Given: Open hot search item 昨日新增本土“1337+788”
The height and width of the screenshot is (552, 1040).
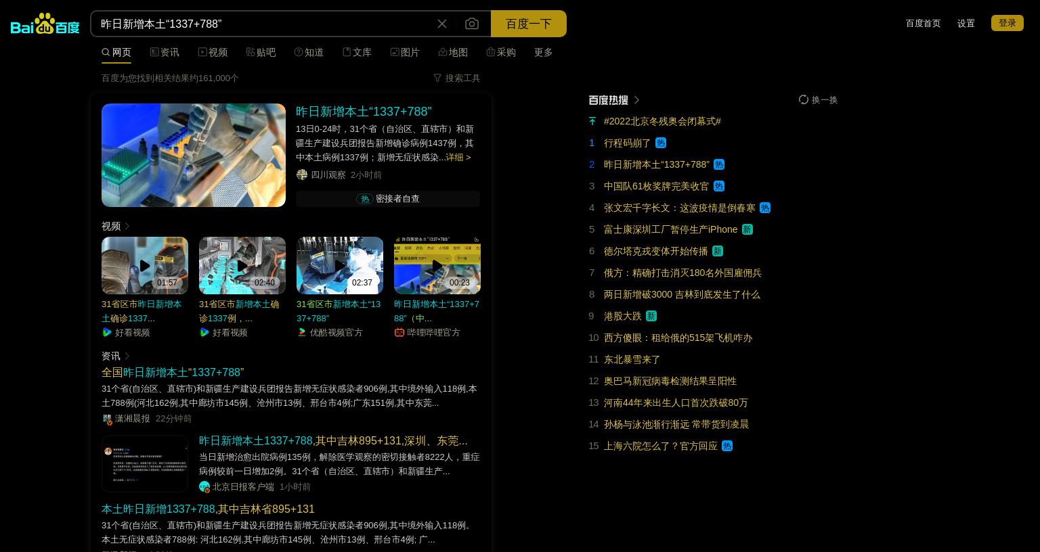Looking at the screenshot, I should pyautogui.click(x=657, y=164).
